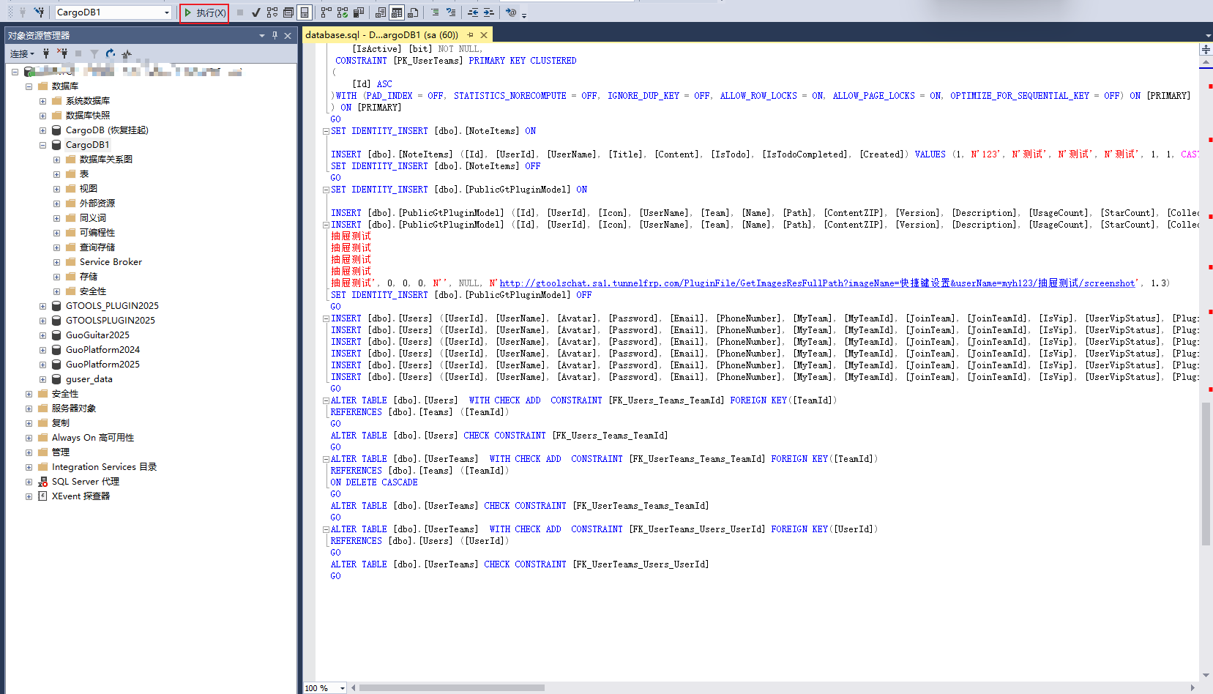Toggle the IntelliSense enabled icon
Screen dimensions: 1213x694
[305, 12]
